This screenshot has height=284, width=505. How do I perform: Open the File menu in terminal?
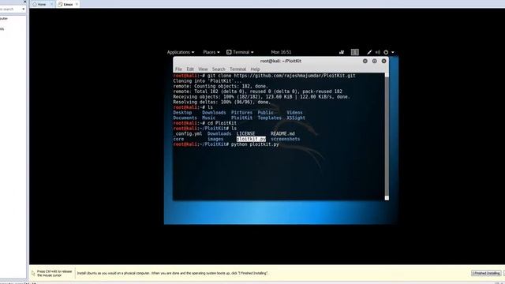(x=178, y=69)
